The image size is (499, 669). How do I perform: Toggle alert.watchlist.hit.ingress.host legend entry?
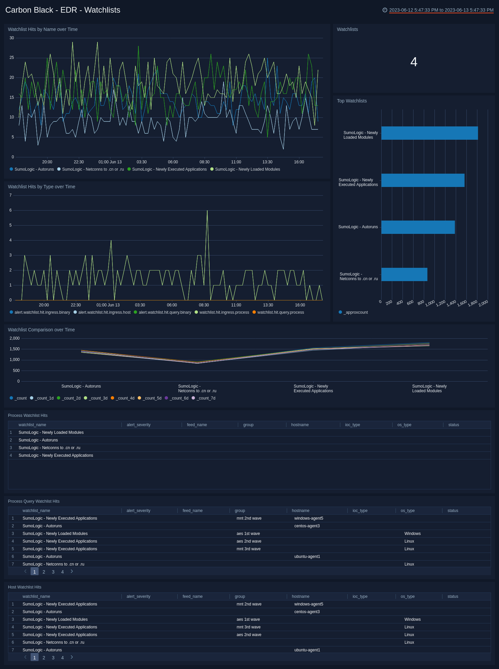(102, 312)
